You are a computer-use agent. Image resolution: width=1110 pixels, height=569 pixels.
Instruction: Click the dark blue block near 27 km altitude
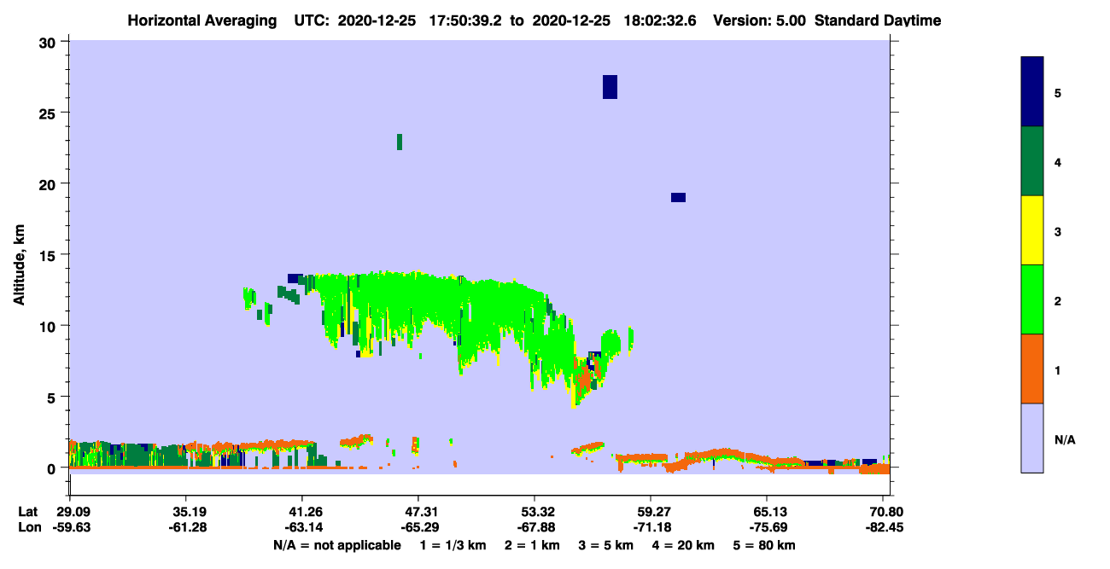coord(610,87)
